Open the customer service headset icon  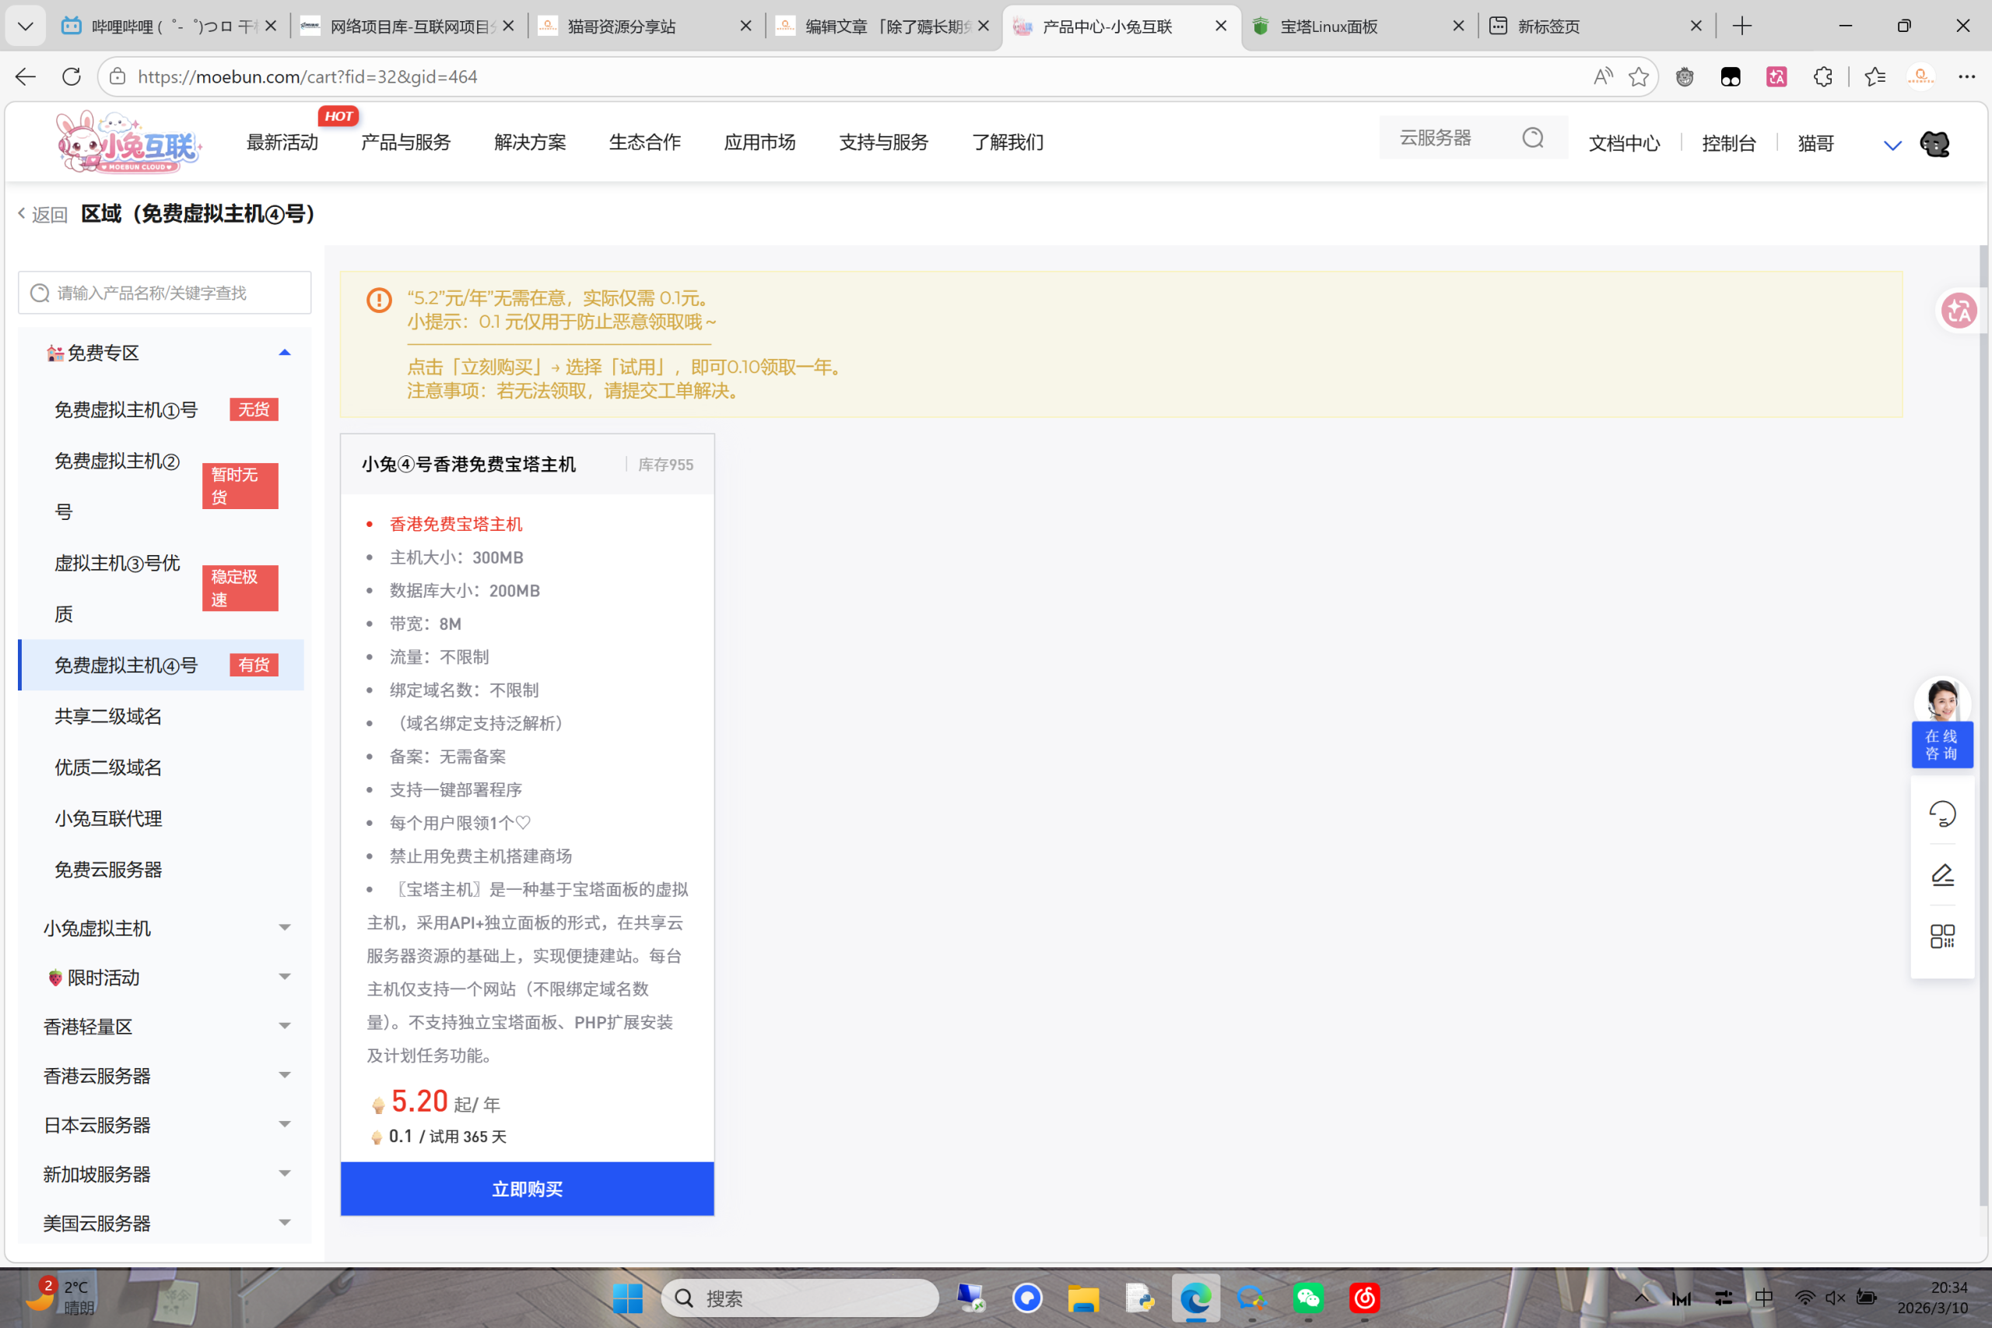[x=1942, y=814]
